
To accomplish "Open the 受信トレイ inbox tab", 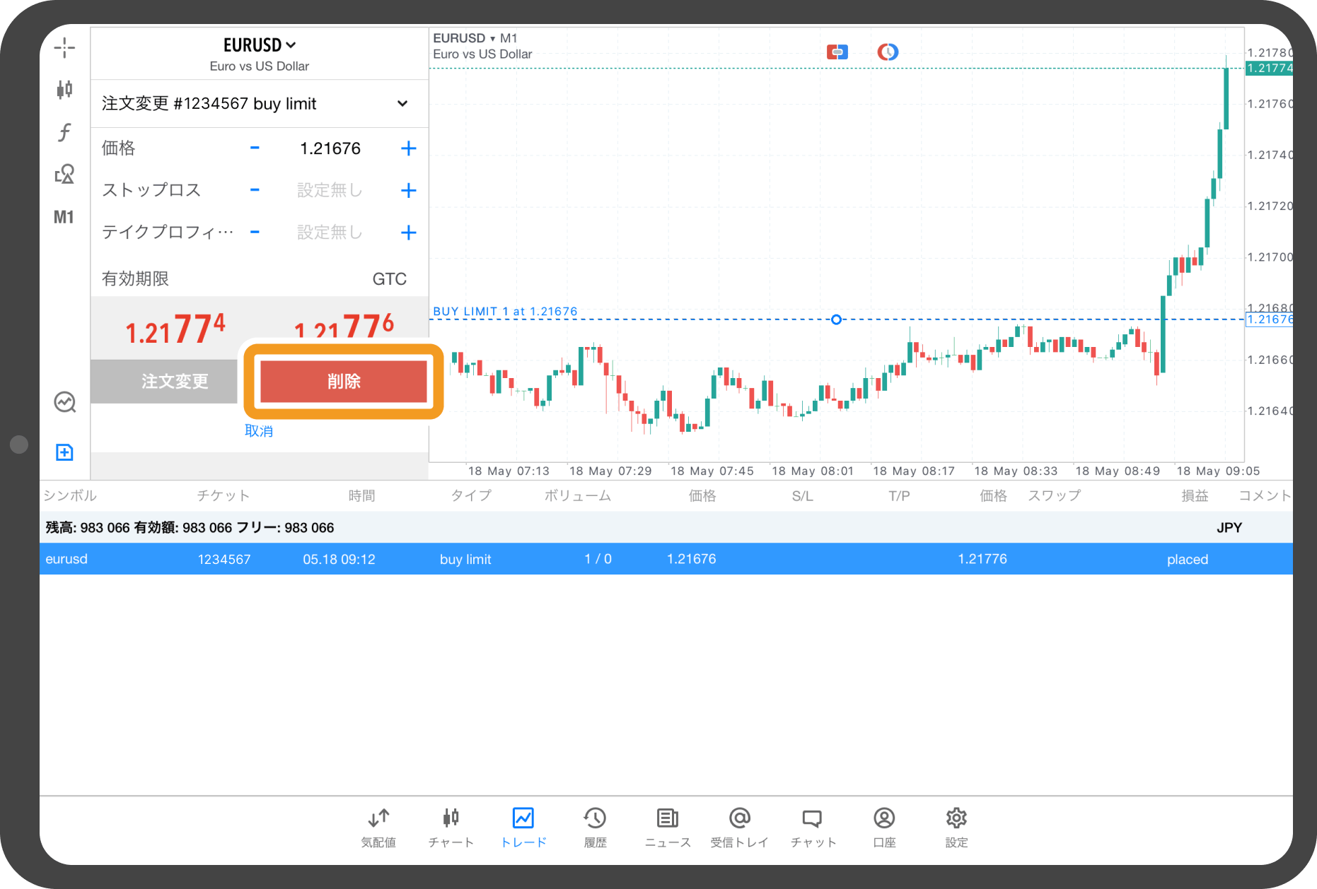I will [x=739, y=828].
